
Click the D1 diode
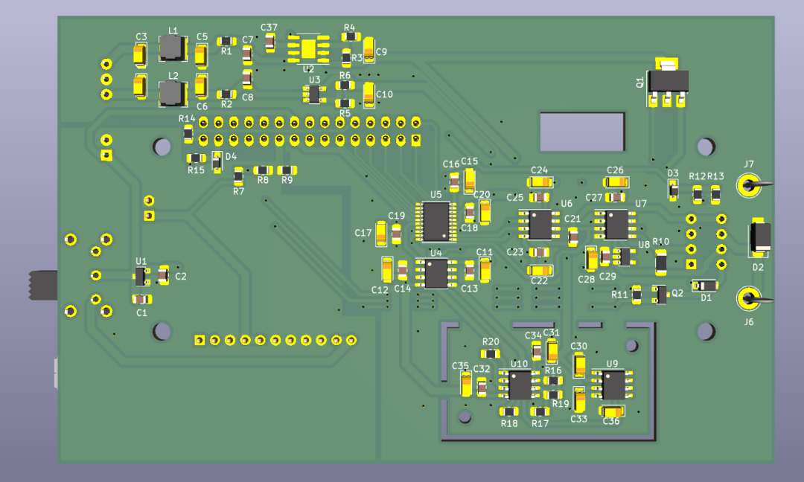click(706, 286)
